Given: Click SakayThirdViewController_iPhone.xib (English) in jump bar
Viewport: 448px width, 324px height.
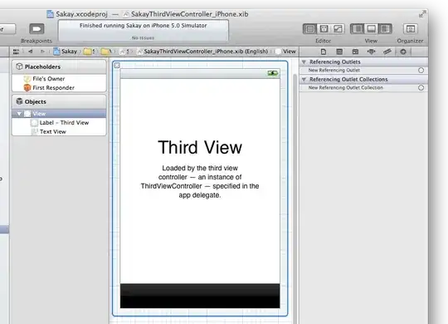Looking at the screenshot, I should pyautogui.click(x=202, y=52).
